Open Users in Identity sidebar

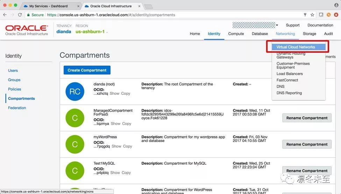click(13, 70)
